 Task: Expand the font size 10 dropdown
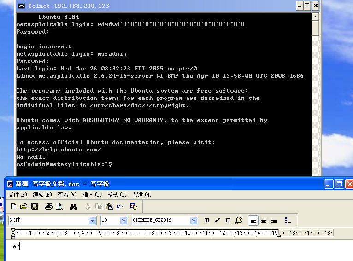(x=124, y=220)
